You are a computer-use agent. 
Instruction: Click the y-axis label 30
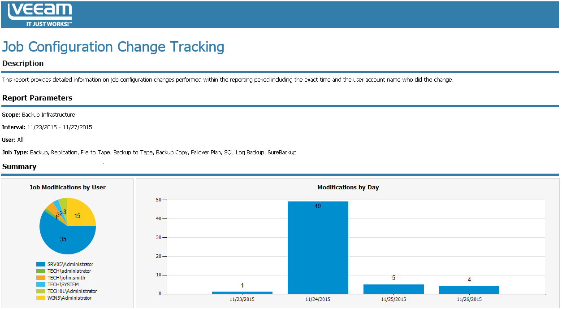(159, 238)
